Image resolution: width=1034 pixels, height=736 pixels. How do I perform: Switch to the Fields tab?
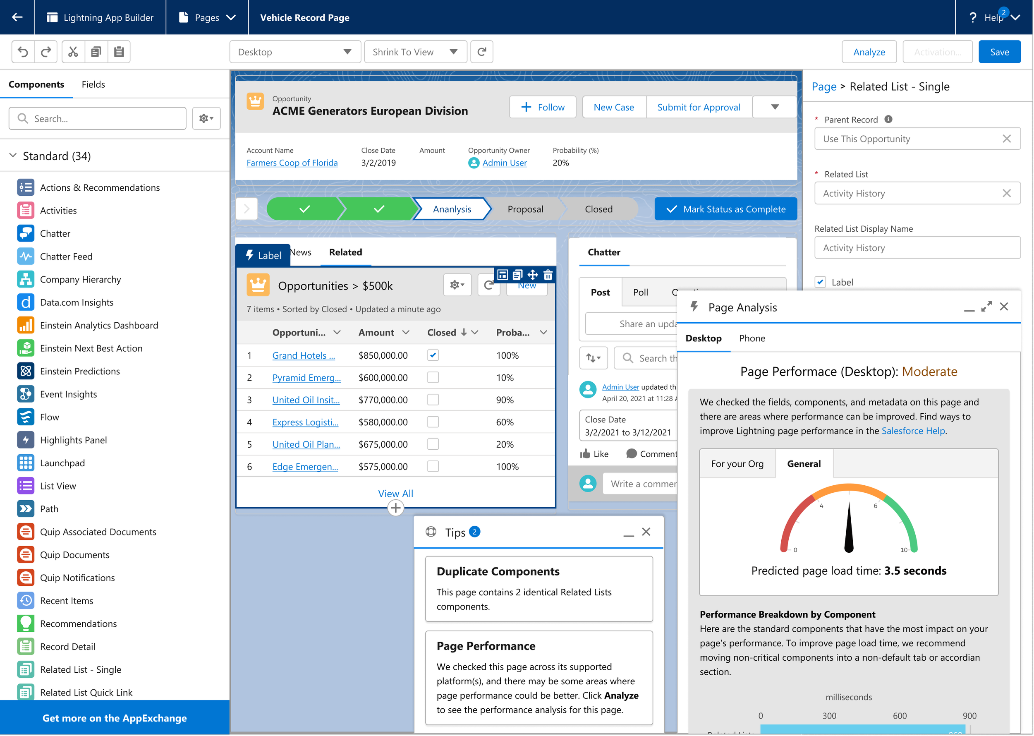(x=93, y=85)
